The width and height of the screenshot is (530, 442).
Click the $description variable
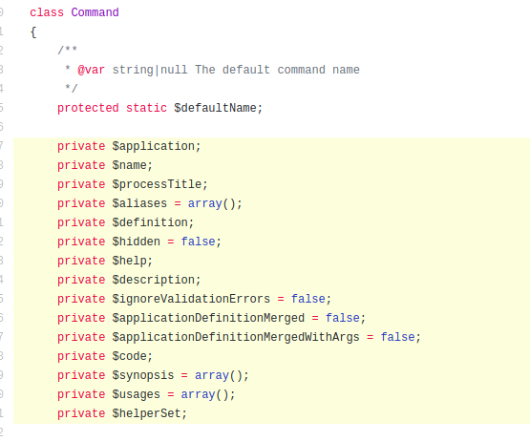154,280
